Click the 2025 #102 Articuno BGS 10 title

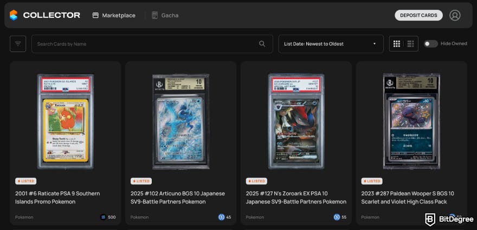click(178, 197)
